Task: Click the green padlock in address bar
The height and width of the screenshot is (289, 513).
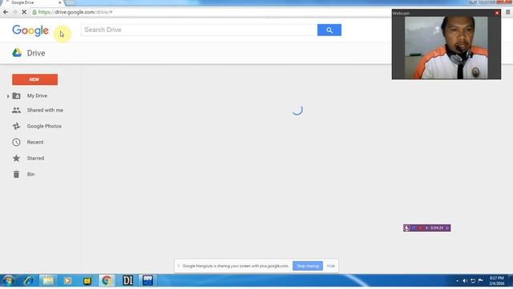Action: [34, 12]
